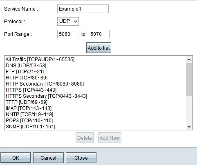Click the port range start field 5060

(67, 34)
